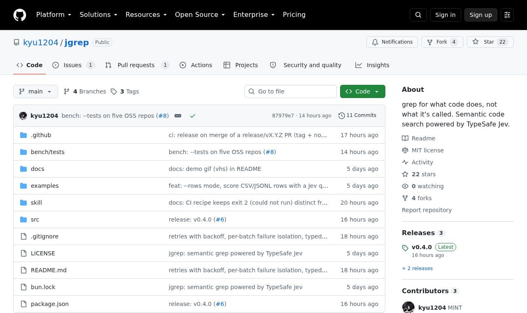The image size is (527, 313).
Task: Open the main branch selector dropdown
Action: click(x=35, y=91)
